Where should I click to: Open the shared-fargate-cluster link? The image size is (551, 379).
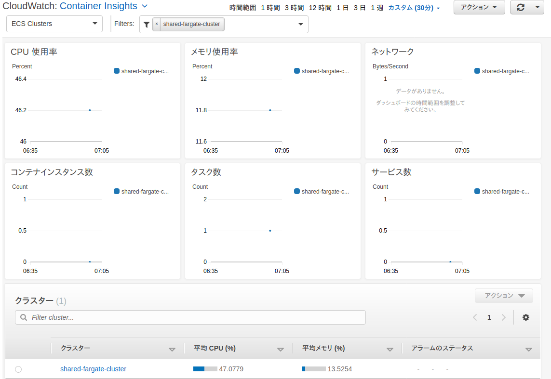pyautogui.click(x=93, y=369)
